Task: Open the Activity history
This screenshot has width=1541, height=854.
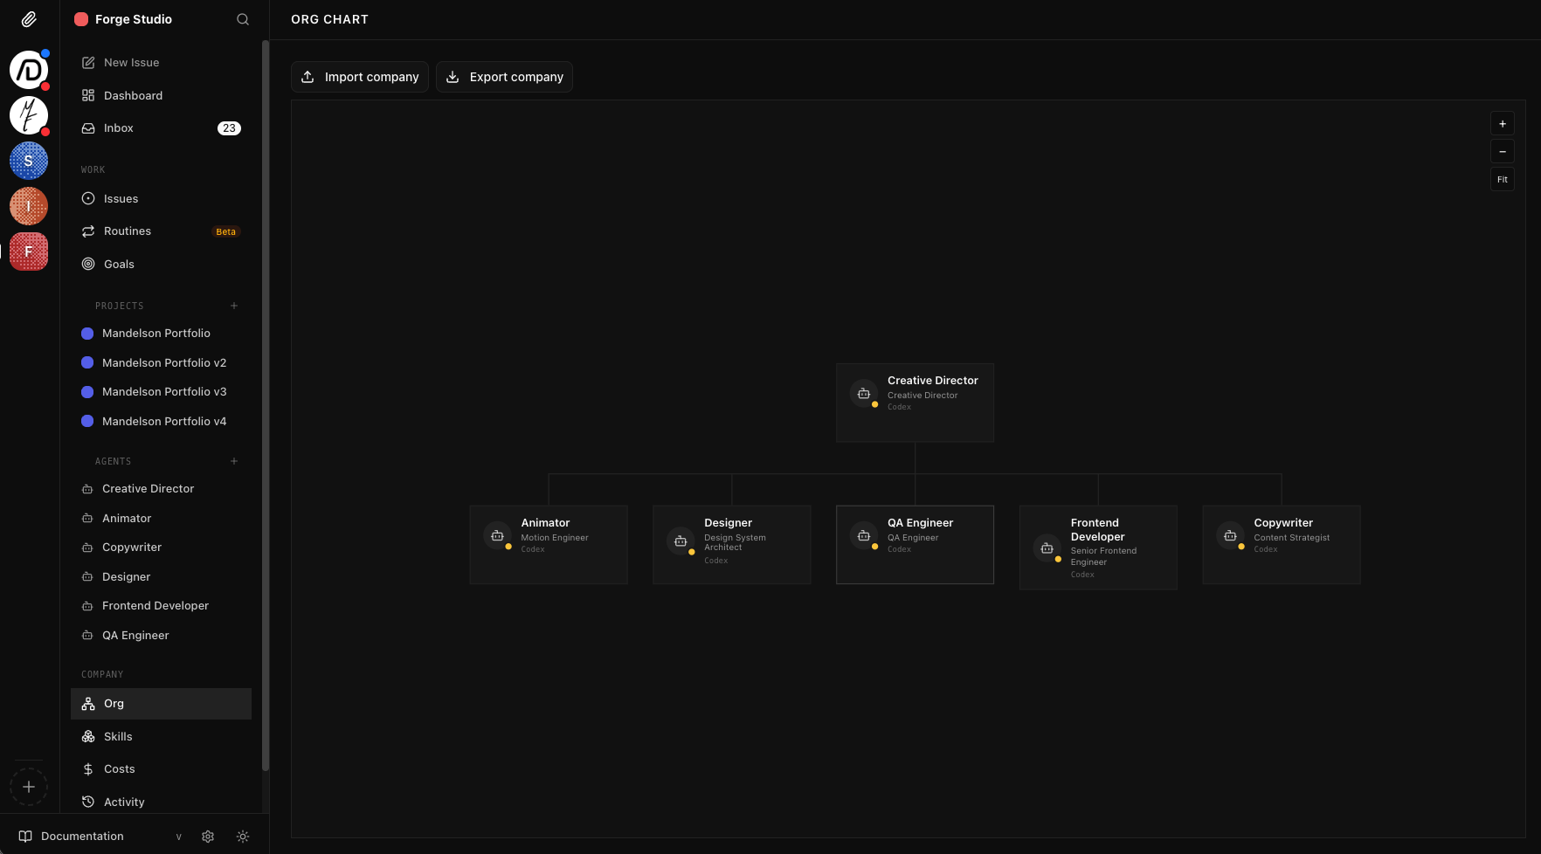Action: (123, 802)
